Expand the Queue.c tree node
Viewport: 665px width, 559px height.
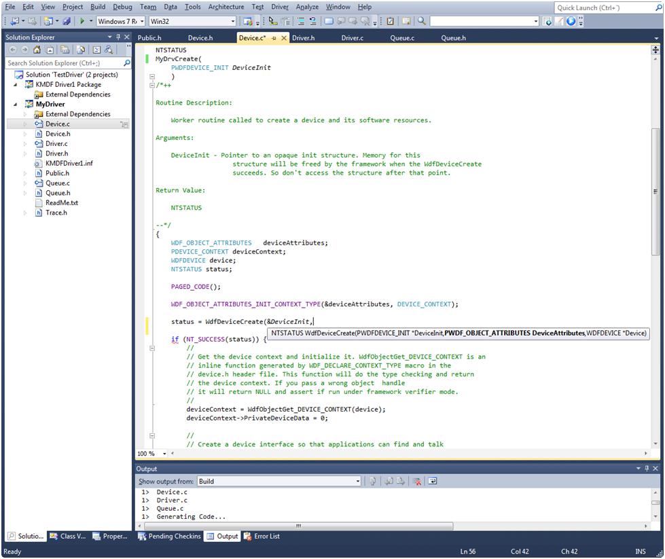click(x=26, y=183)
